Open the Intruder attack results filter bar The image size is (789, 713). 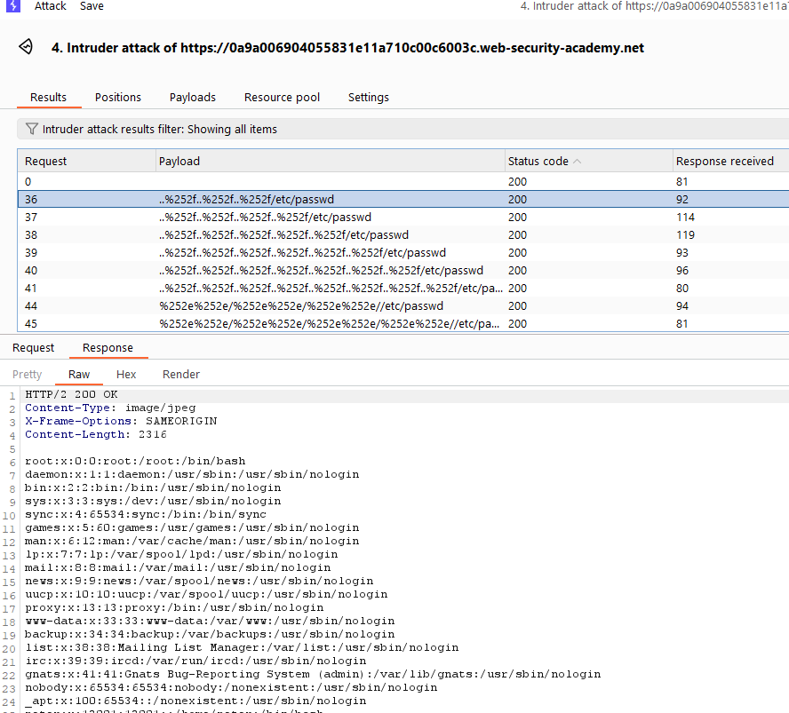click(402, 129)
